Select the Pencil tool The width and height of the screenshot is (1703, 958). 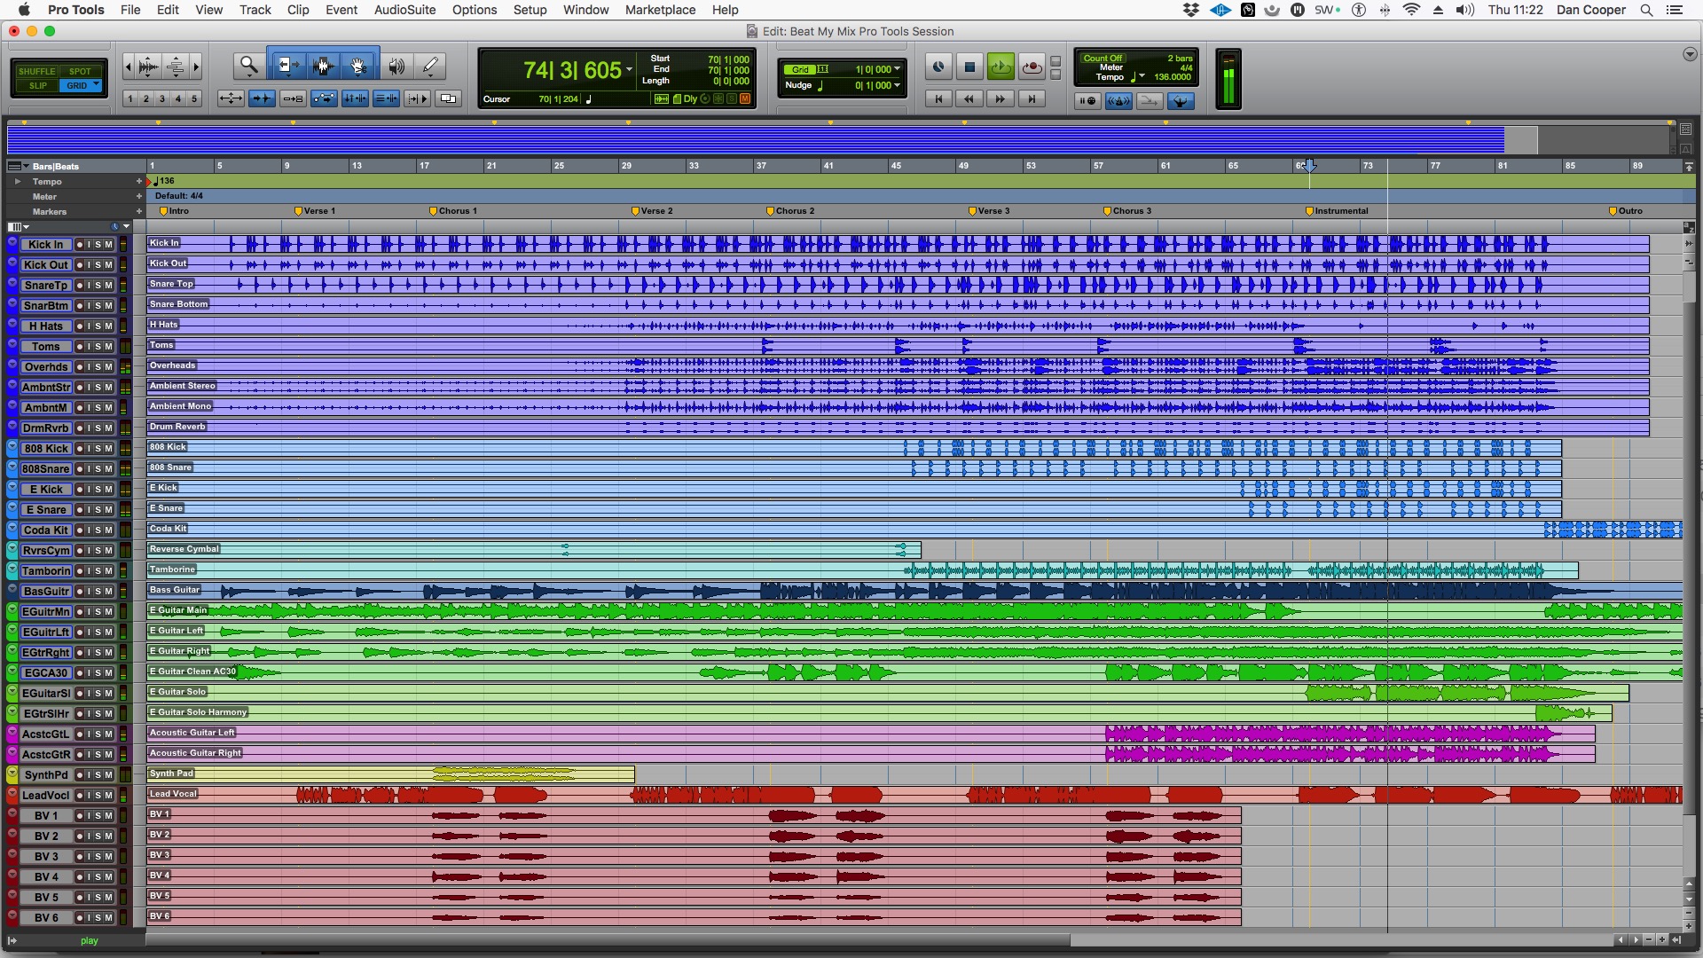[x=430, y=66]
